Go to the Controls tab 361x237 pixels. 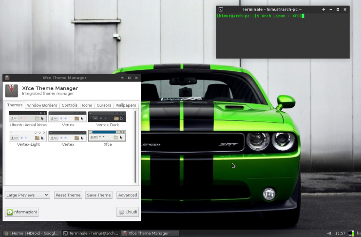[70, 105]
